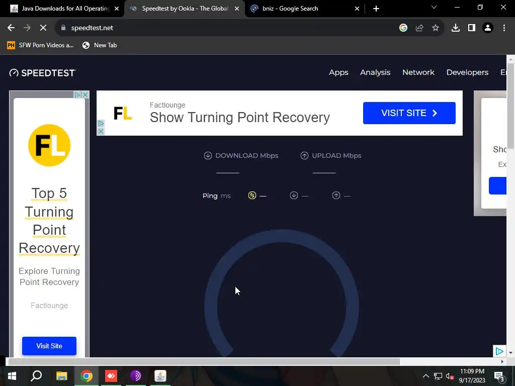Open Windows taskbar search

36,376
